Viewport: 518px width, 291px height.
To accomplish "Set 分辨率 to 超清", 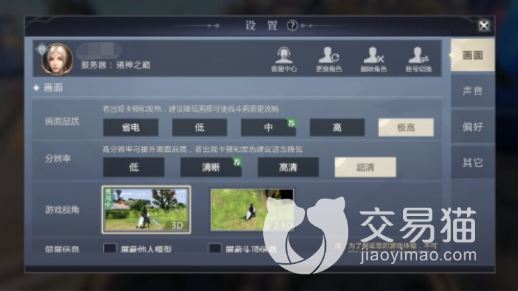I will coord(366,167).
